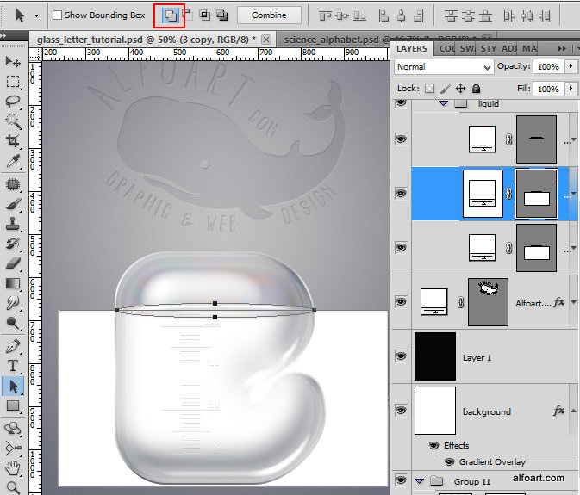This screenshot has width=580, height=495.
Task: Click the layer Opacity value field
Action: tap(546, 67)
